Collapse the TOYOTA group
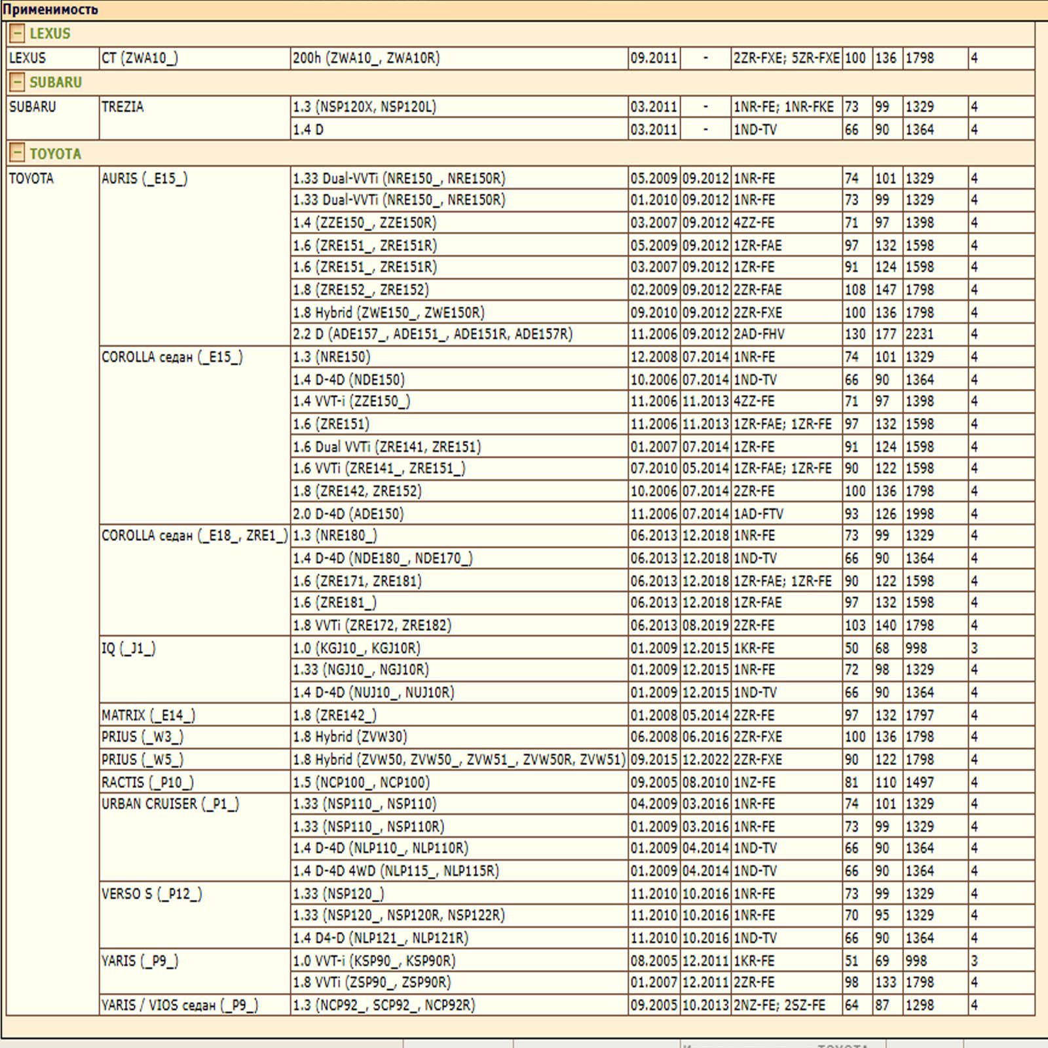Screen dimensions: 1048x1048 point(18,154)
